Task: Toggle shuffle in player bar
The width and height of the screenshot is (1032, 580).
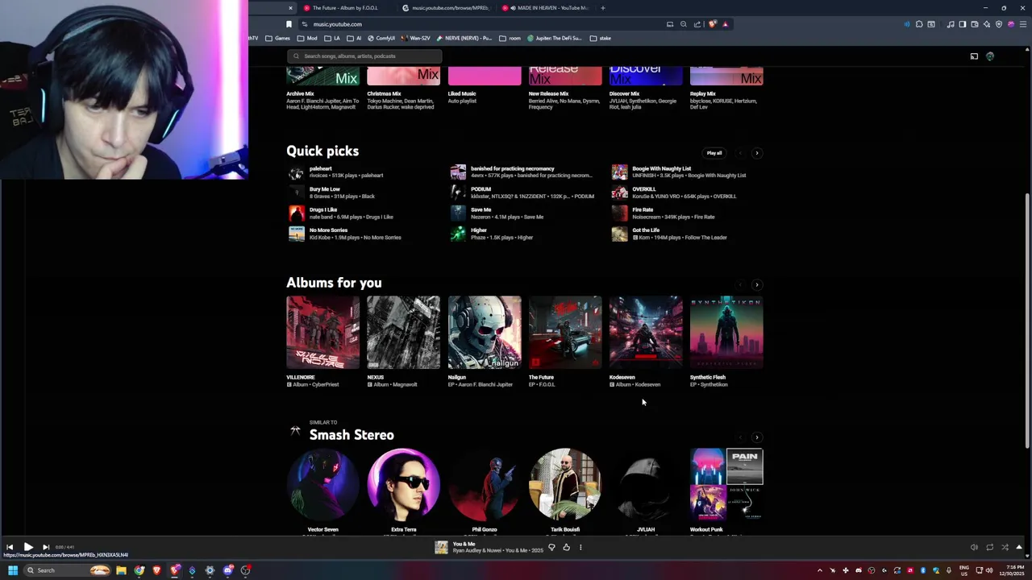Action: click(1005, 547)
